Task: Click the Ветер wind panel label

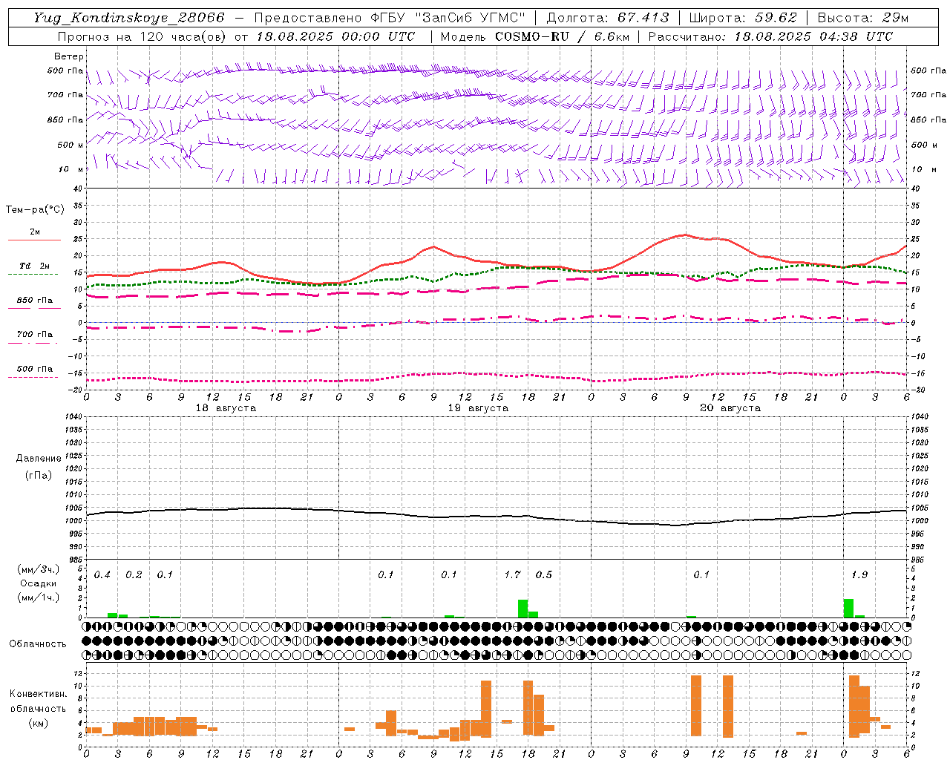Action: (69, 56)
